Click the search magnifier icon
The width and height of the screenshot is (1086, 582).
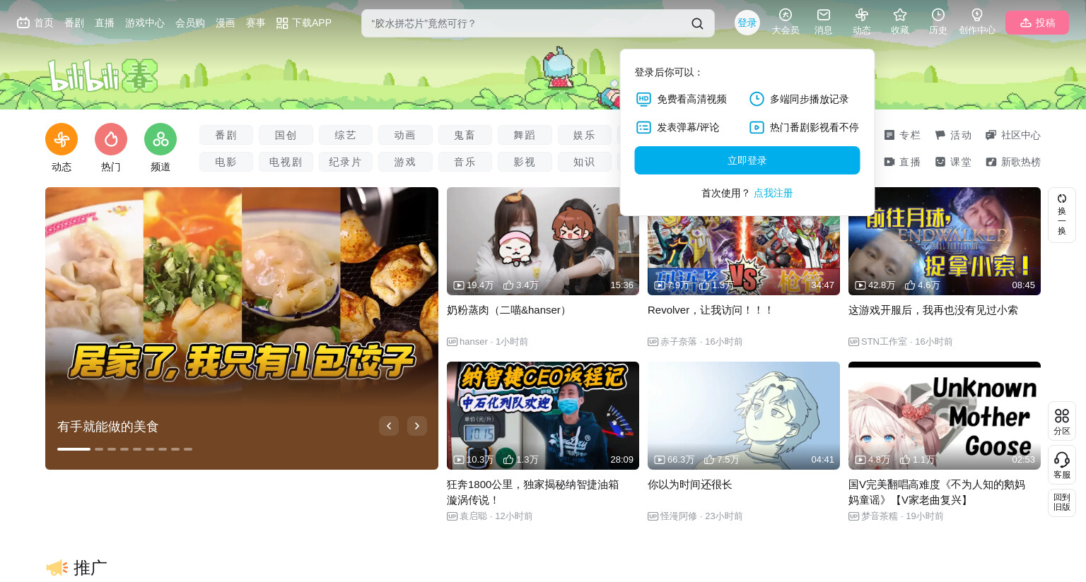coord(697,23)
